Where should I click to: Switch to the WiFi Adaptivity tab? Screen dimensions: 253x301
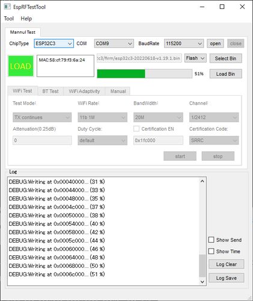coord(84,92)
